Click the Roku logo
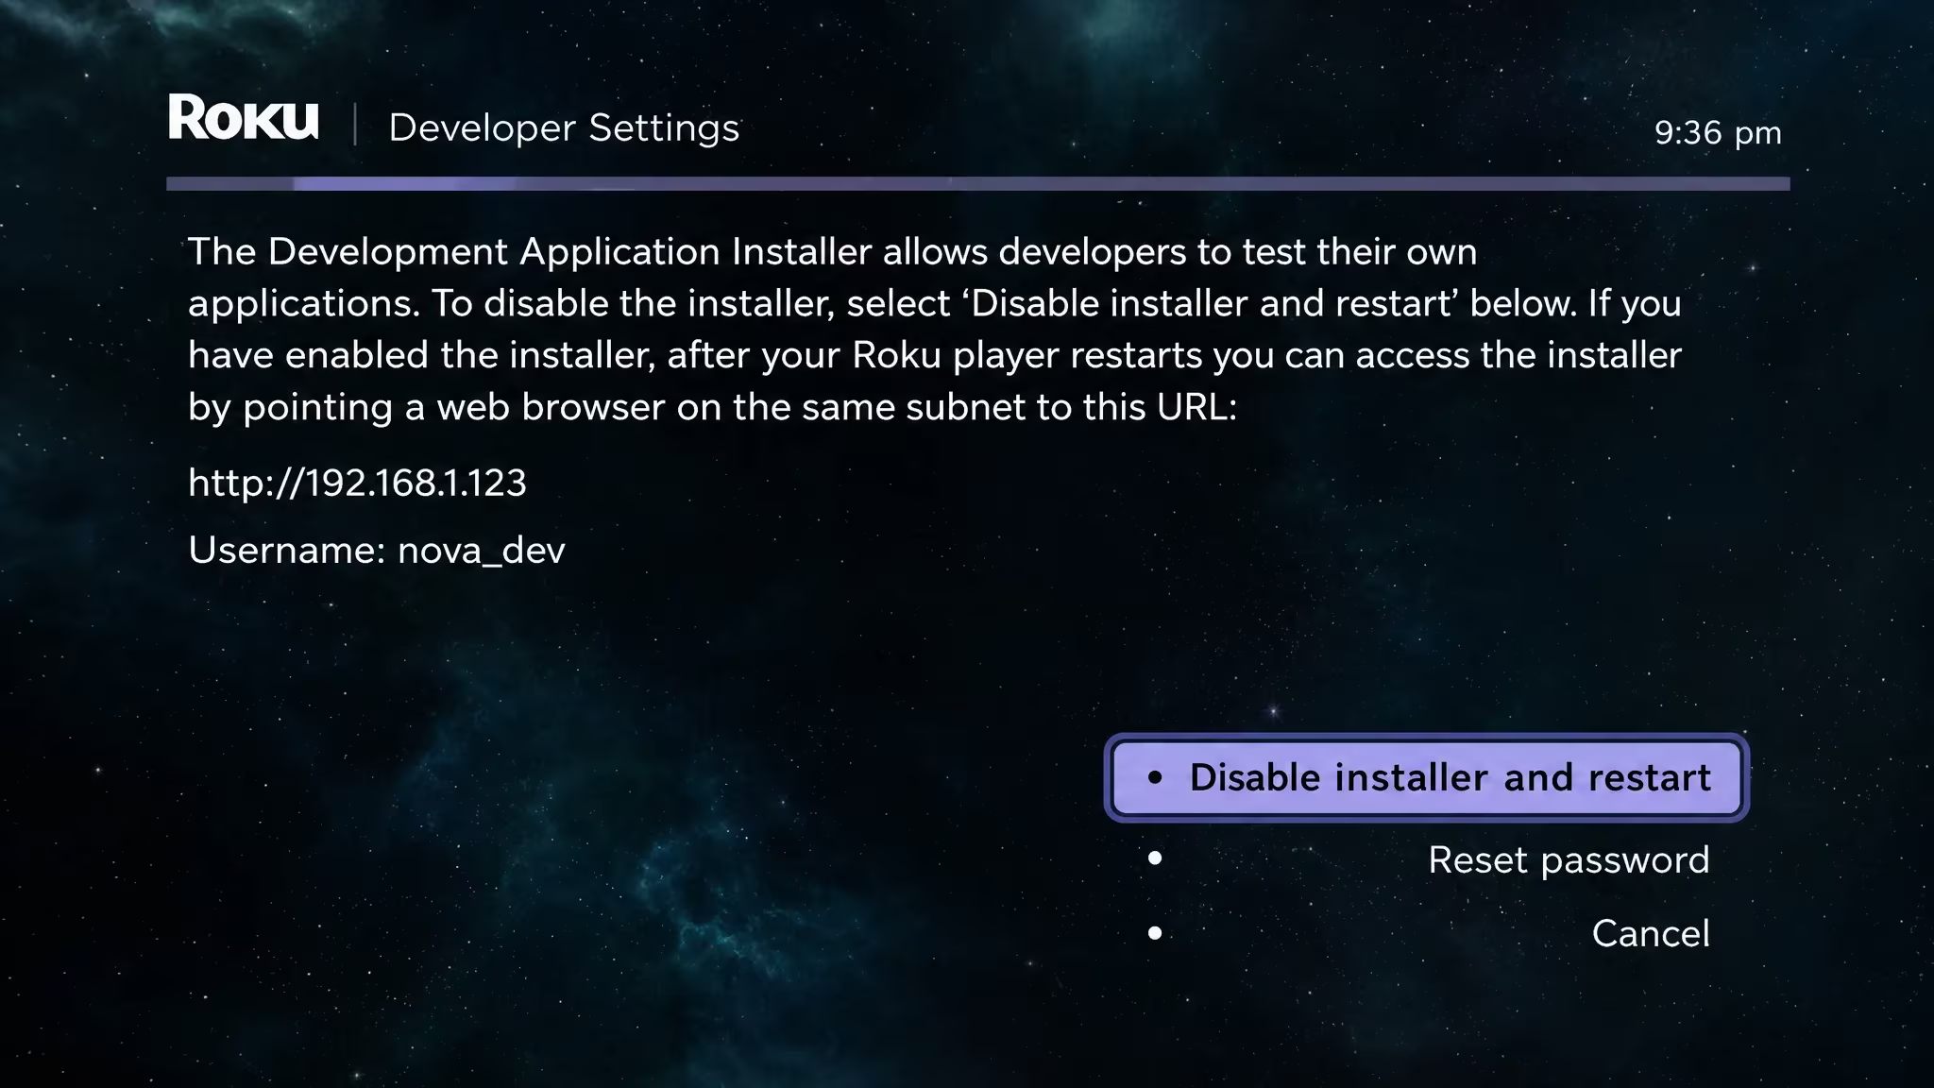This screenshot has height=1088, width=1934. (244, 118)
